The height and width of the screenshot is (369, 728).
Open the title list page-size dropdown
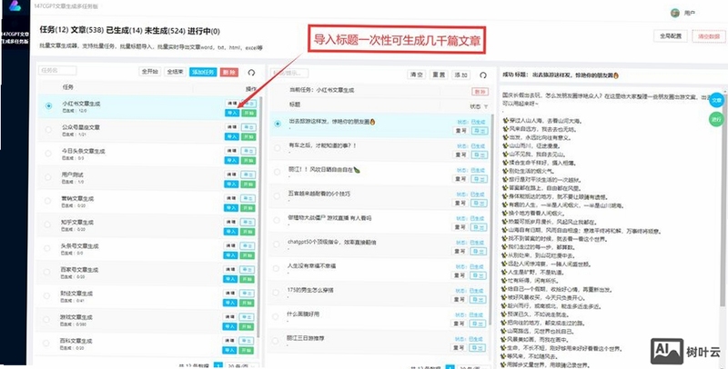coord(472,366)
